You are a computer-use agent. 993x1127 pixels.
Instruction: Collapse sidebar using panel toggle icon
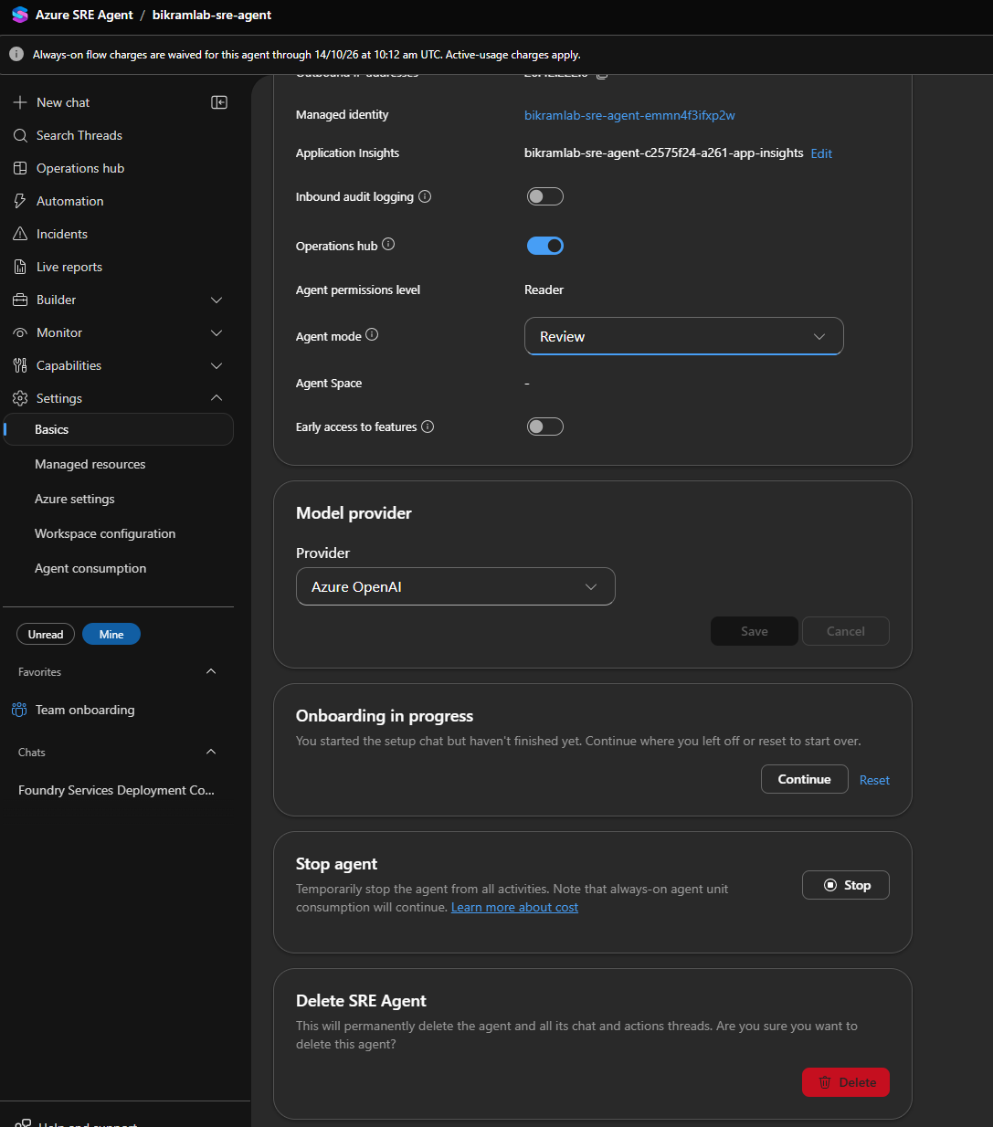219,102
